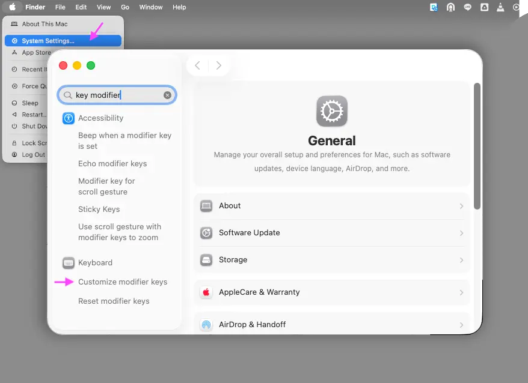Click the AppleCare & Warranty apple icon

(206, 292)
